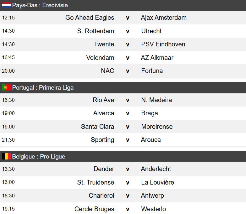Open the Charleroi v Antwerp match
This screenshot has width=246, height=214.
point(128,196)
